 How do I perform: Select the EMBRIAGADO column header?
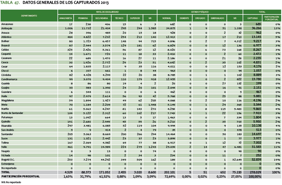217,18
